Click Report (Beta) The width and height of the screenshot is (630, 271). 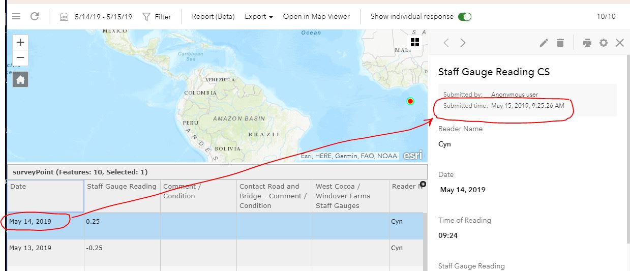point(213,16)
